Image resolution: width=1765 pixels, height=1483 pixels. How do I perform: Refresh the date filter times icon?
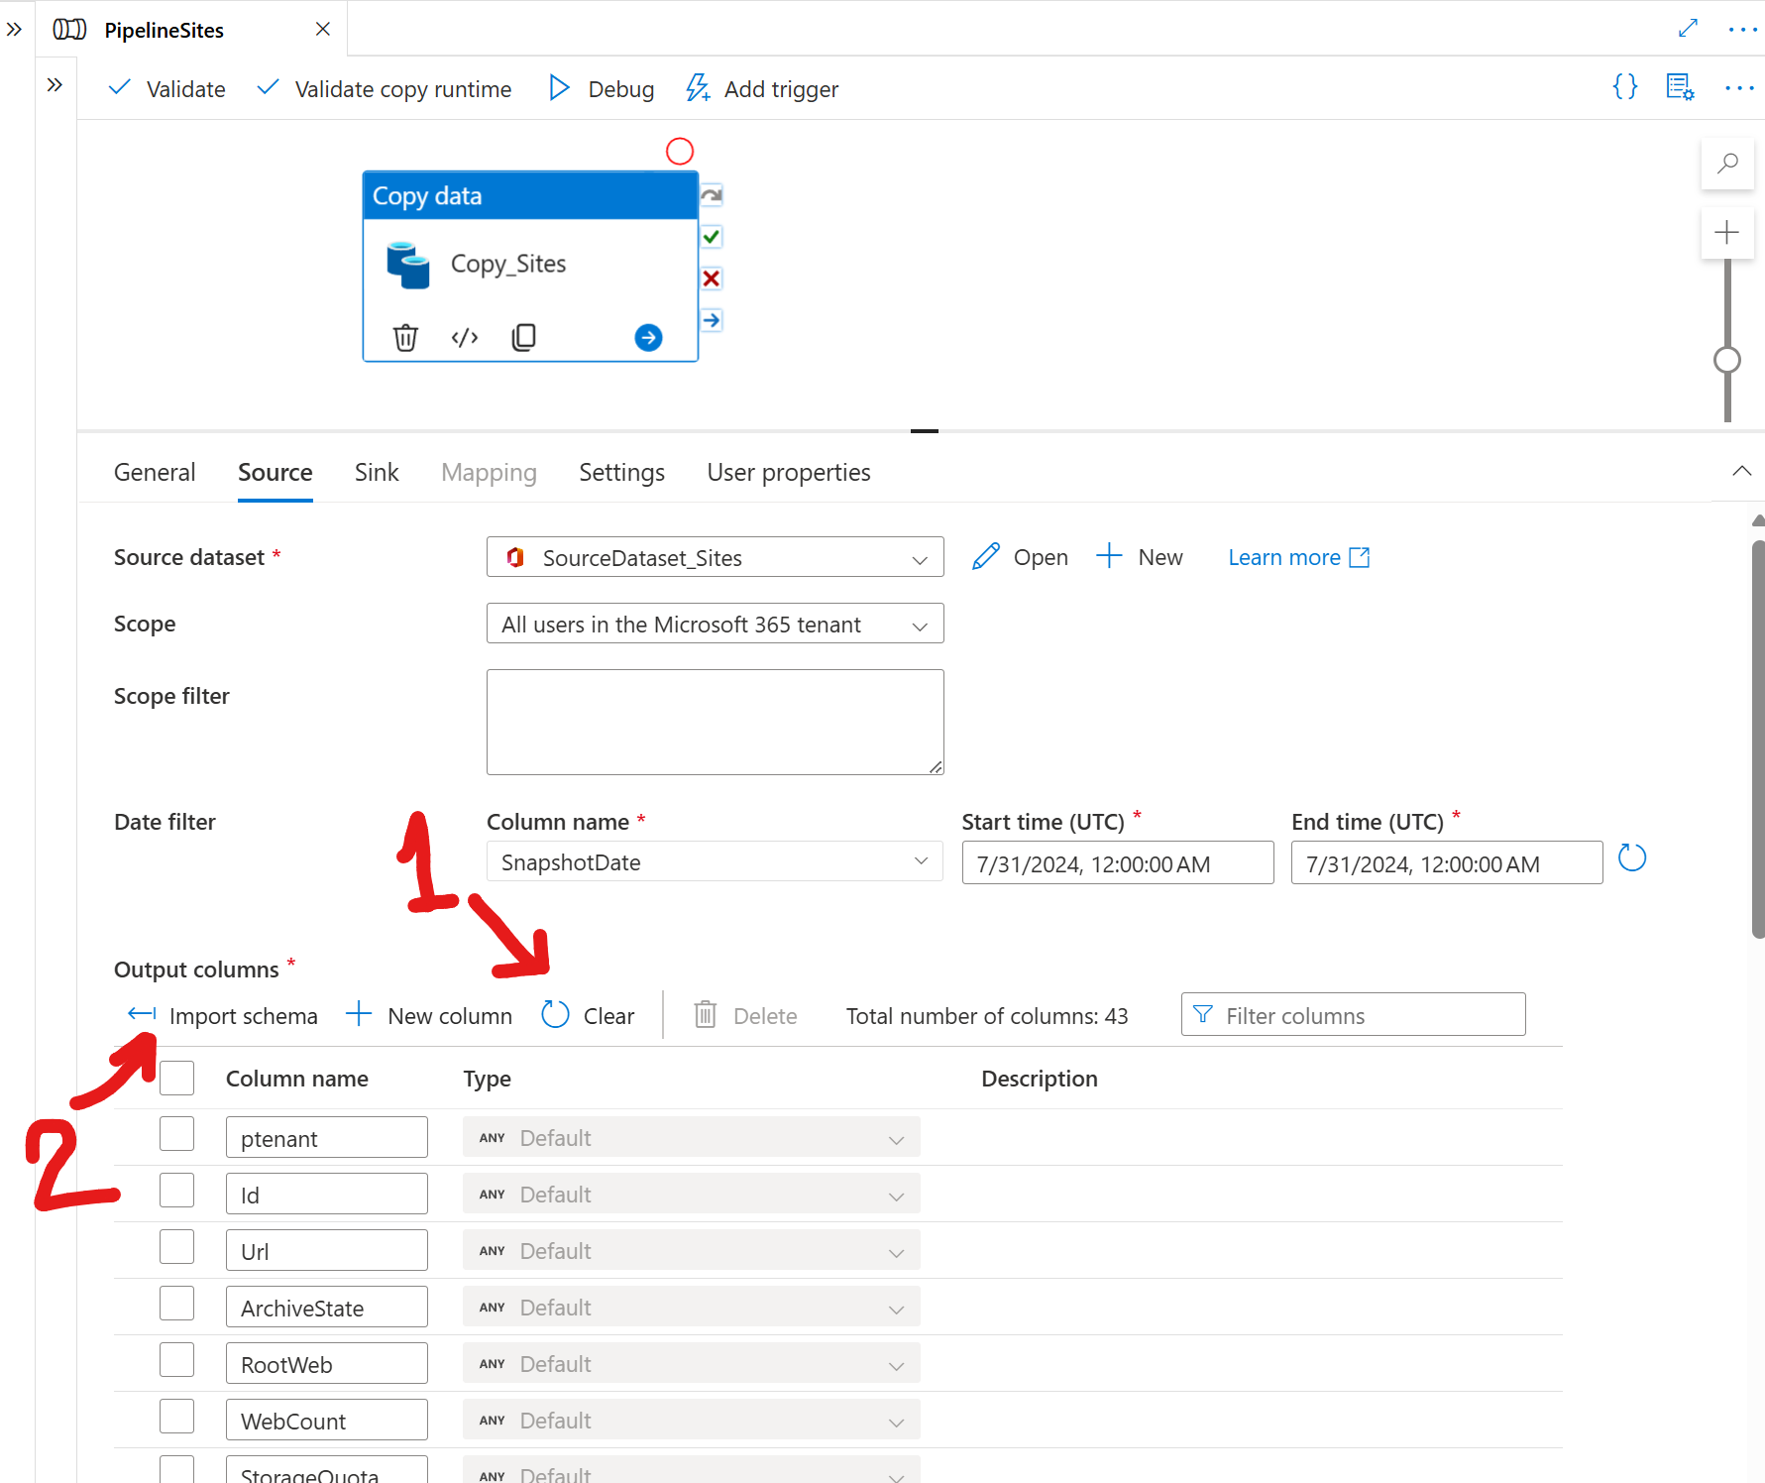tap(1631, 858)
